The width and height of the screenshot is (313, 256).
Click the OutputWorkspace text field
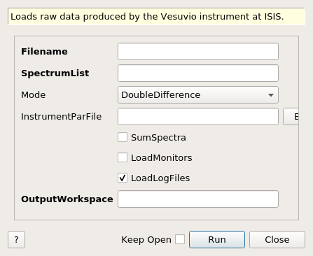click(198, 199)
